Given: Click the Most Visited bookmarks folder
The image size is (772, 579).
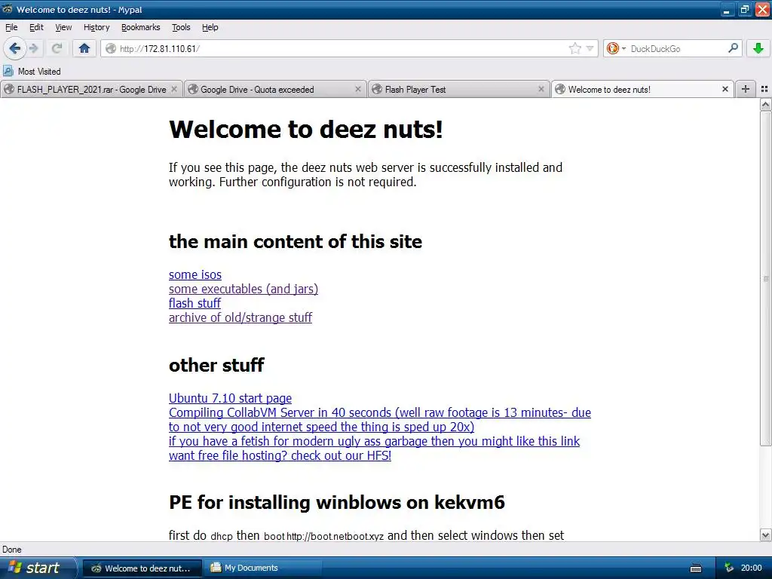Looking at the screenshot, I should point(32,72).
